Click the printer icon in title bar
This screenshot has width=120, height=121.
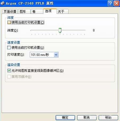tap(3, 3)
